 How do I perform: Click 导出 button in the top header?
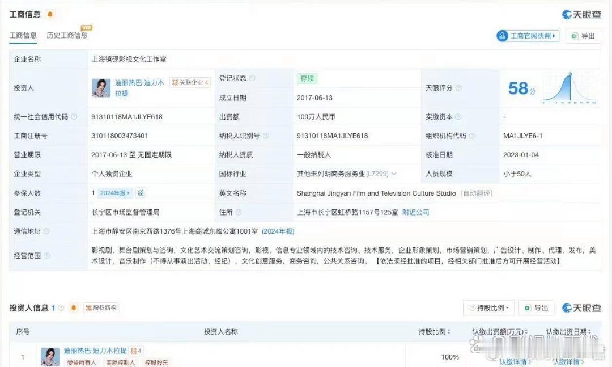pyautogui.click(x=583, y=36)
